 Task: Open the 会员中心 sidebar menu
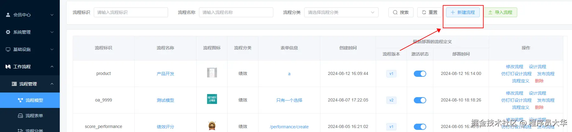pyautogui.click(x=30, y=15)
